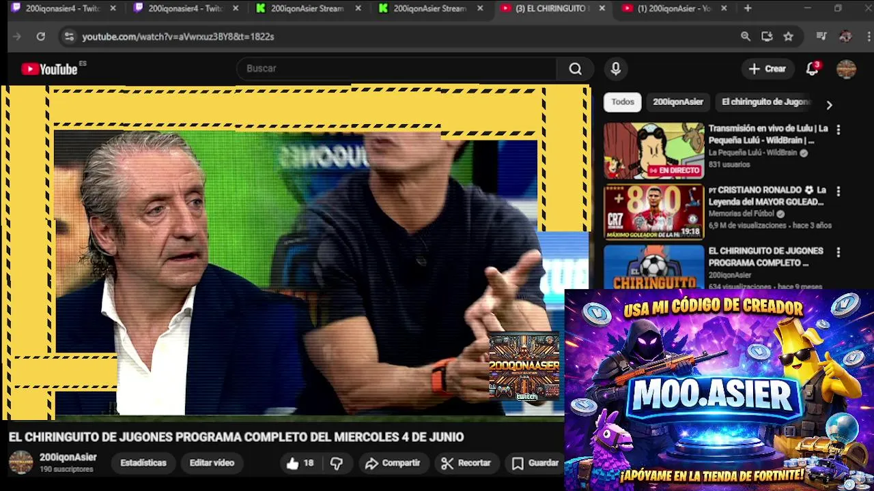874x491 pixels.
Task: Open the notifications bell
Action: 812,69
